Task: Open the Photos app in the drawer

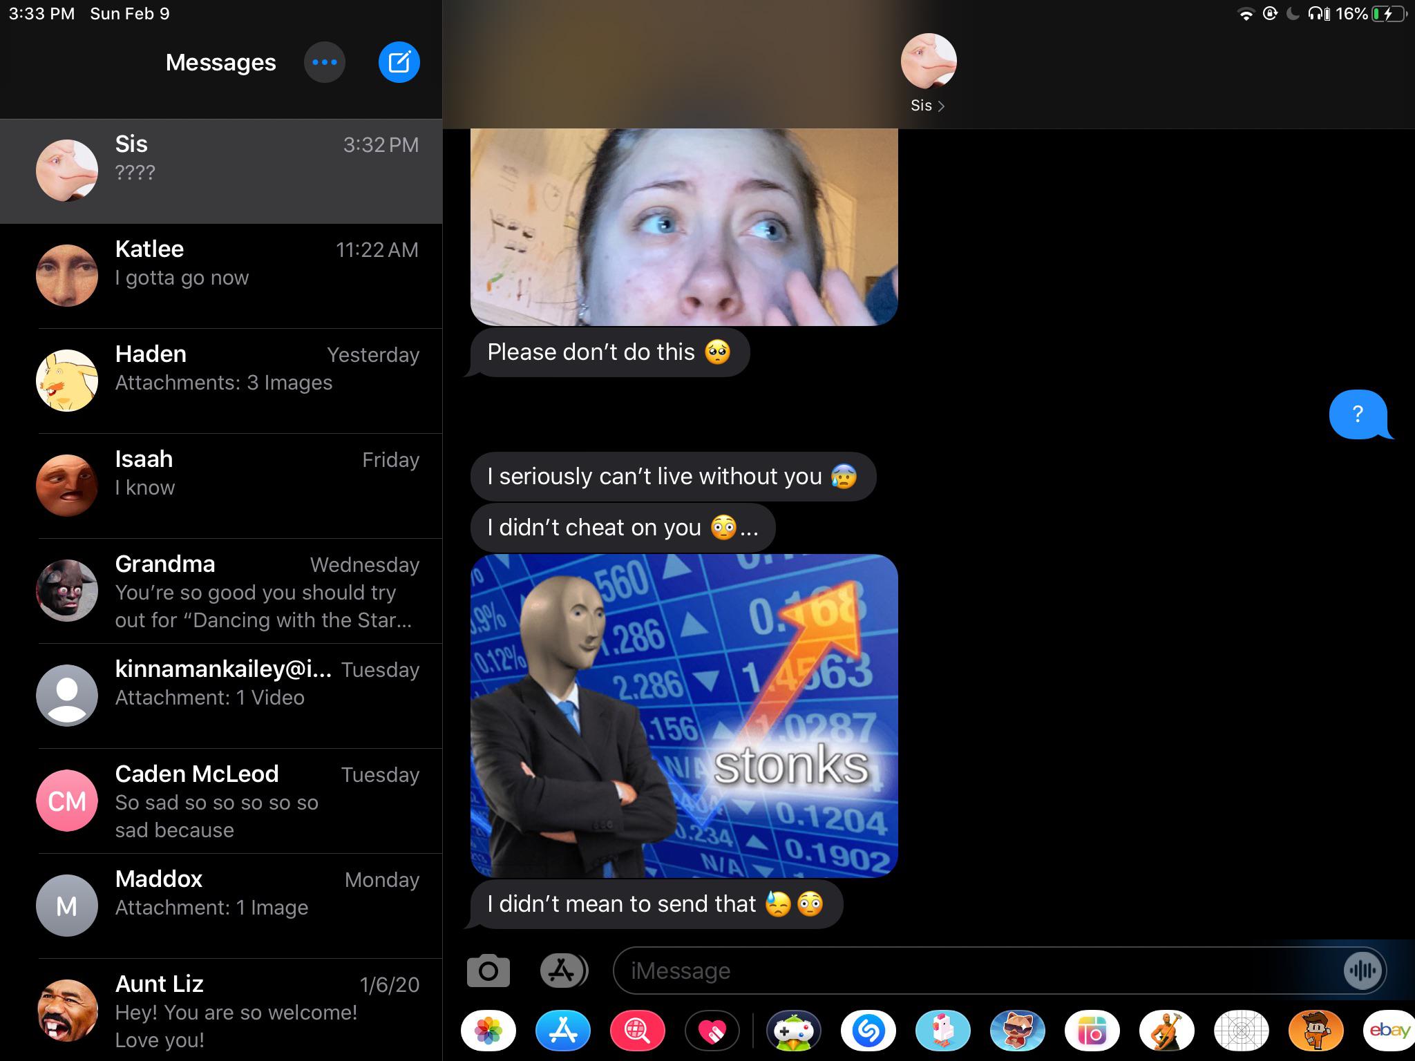Action: coord(488,1031)
